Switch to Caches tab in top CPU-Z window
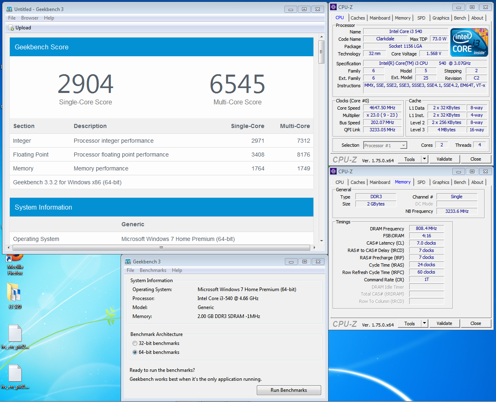496x402 pixels. (x=358, y=18)
